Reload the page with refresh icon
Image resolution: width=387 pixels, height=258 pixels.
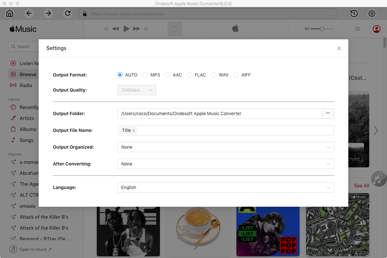pos(68,14)
